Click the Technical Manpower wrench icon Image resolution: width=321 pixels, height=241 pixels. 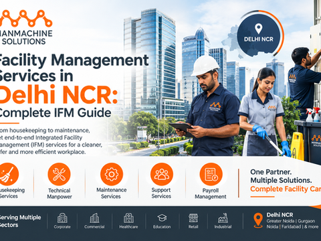[x=59, y=174]
